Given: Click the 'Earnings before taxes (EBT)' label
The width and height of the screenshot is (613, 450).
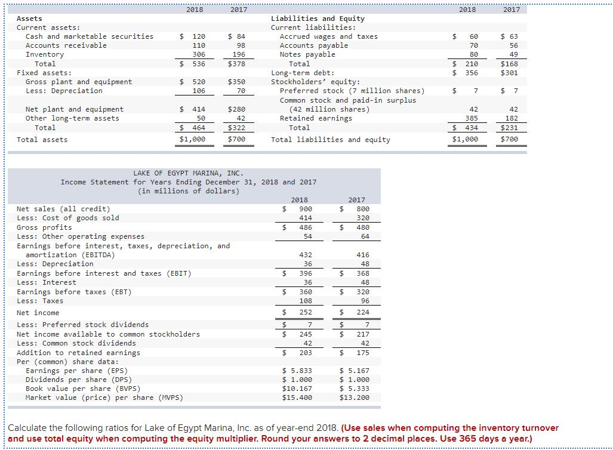Looking at the screenshot, I should (x=74, y=292).
